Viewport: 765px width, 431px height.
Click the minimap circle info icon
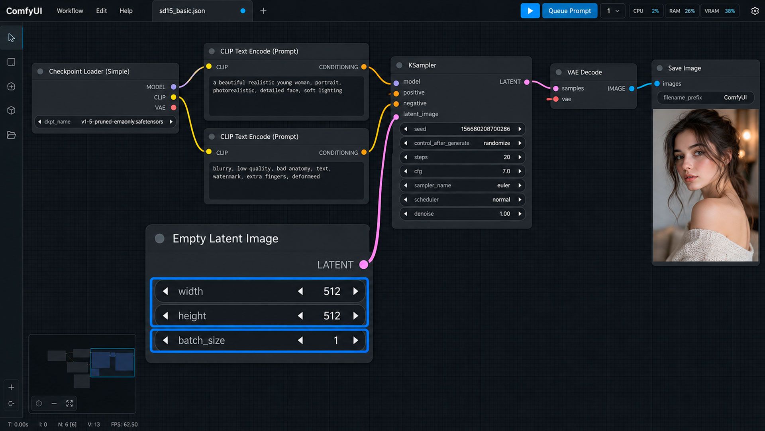click(39, 403)
